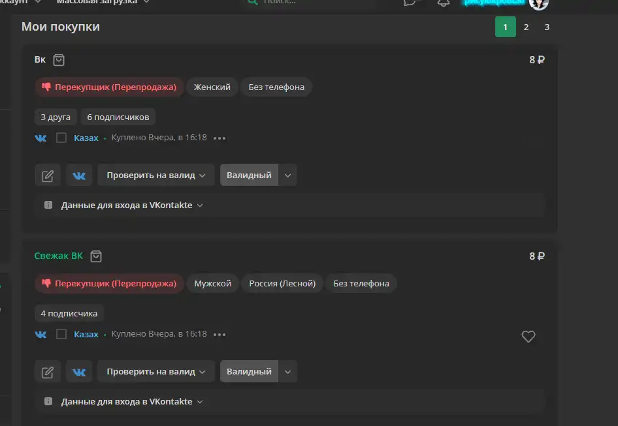Go to page 2 of purchases
618x426 pixels.
click(526, 27)
